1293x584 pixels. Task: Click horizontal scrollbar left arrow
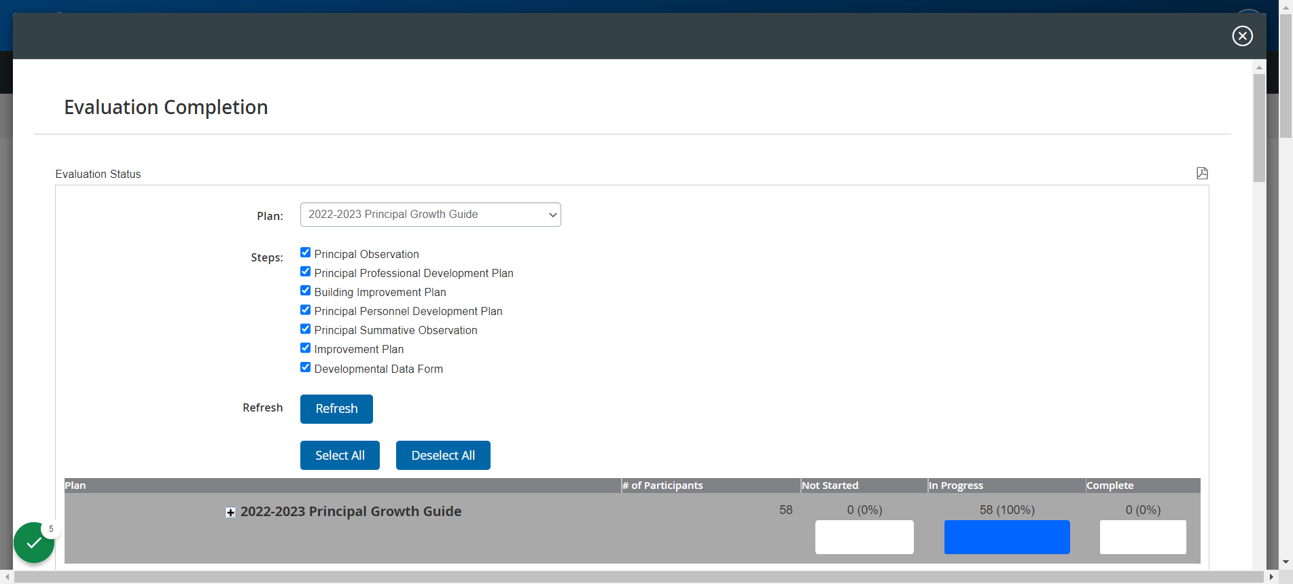coord(7,577)
